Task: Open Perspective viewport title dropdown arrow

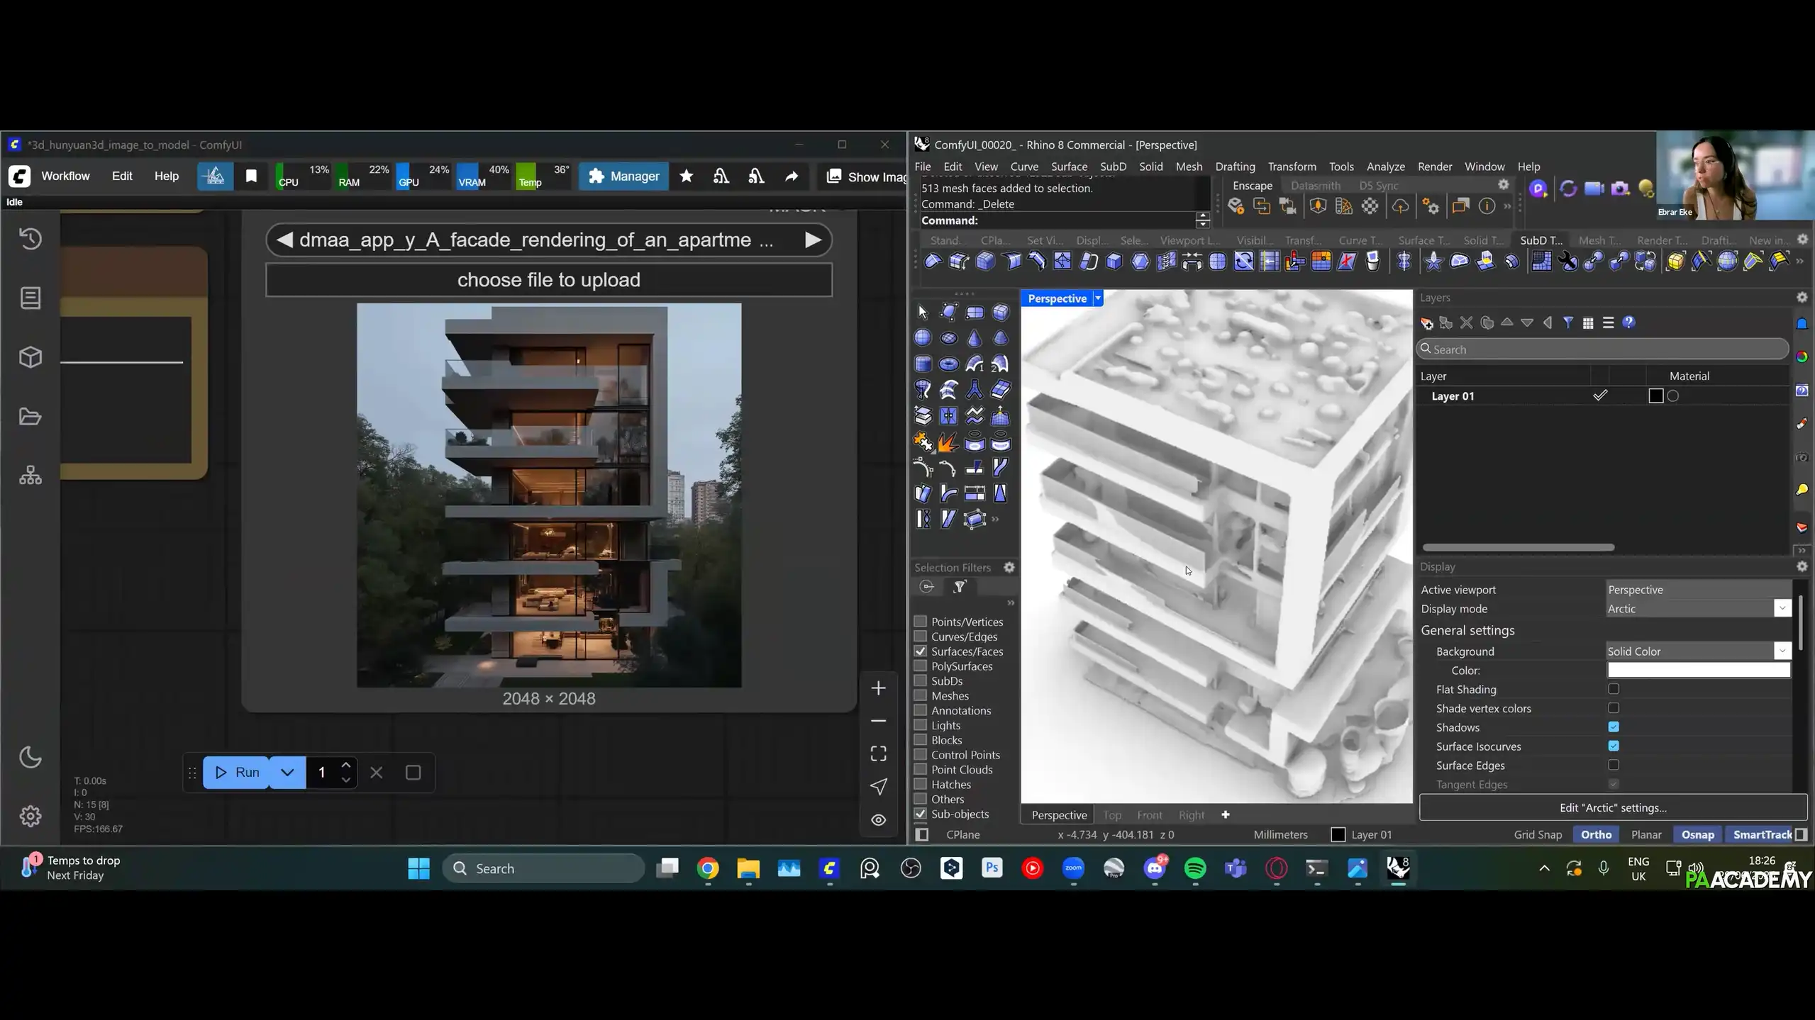Action: (x=1098, y=298)
